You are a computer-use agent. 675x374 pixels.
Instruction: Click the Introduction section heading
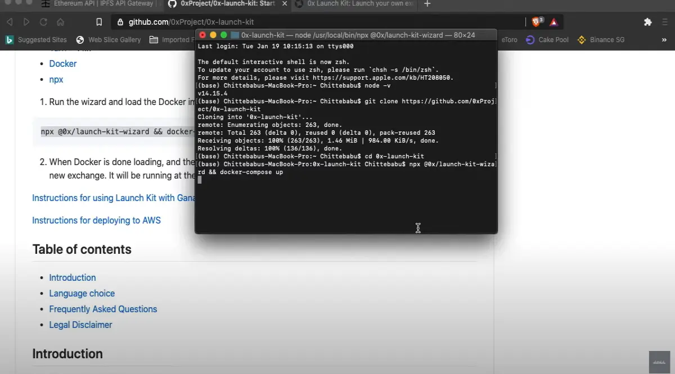pos(67,354)
